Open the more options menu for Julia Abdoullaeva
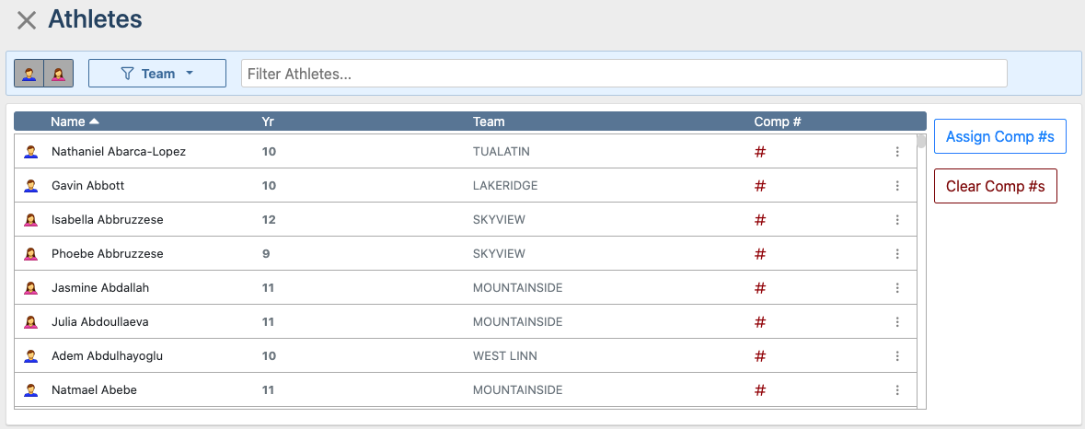Image resolution: width=1085 pixels, height=429 pixels. pos(897,322)
